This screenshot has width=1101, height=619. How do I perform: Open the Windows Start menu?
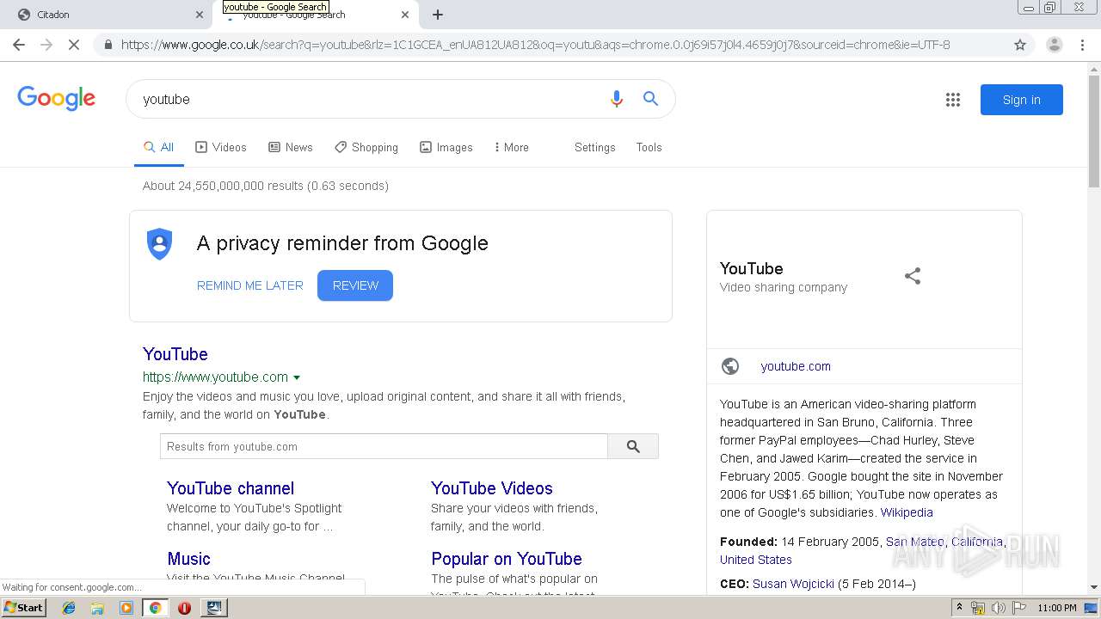[24, 607]
